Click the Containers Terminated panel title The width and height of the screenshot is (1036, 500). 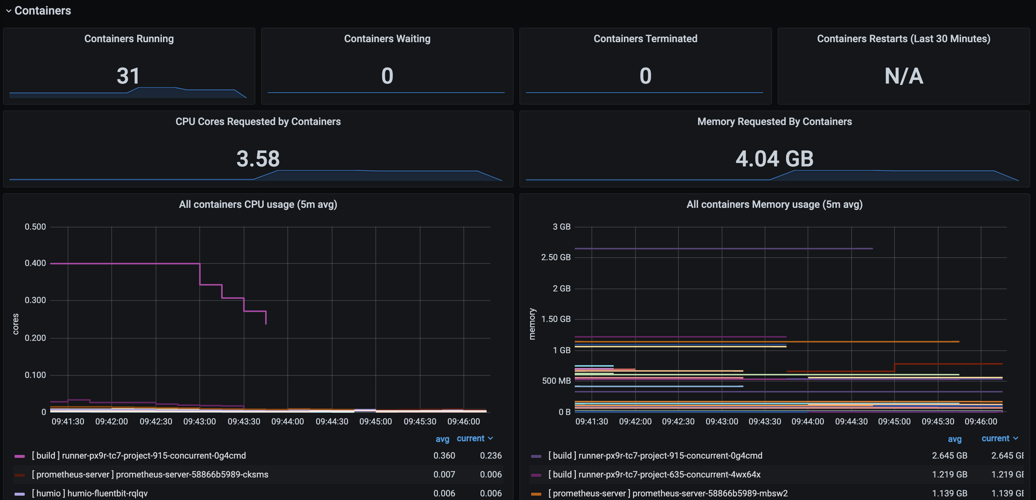pos(645,39)
